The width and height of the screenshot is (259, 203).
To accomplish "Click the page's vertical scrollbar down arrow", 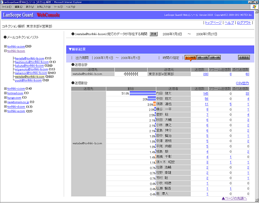I will pos(256,200).
